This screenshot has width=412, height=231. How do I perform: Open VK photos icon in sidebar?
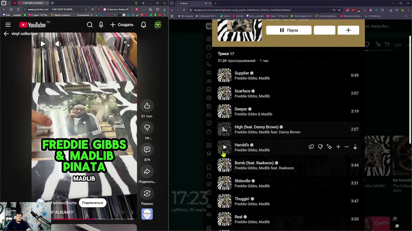coord(209,90)
